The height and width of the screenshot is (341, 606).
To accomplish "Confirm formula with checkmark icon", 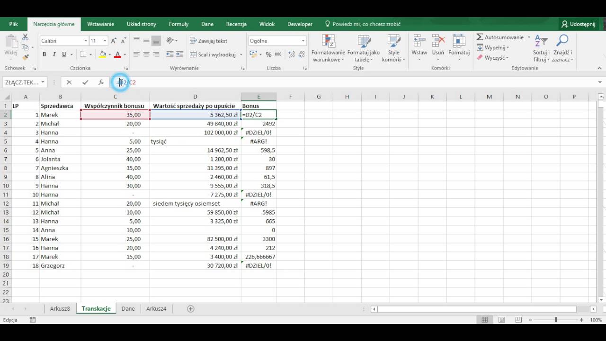I will (85, 82).
